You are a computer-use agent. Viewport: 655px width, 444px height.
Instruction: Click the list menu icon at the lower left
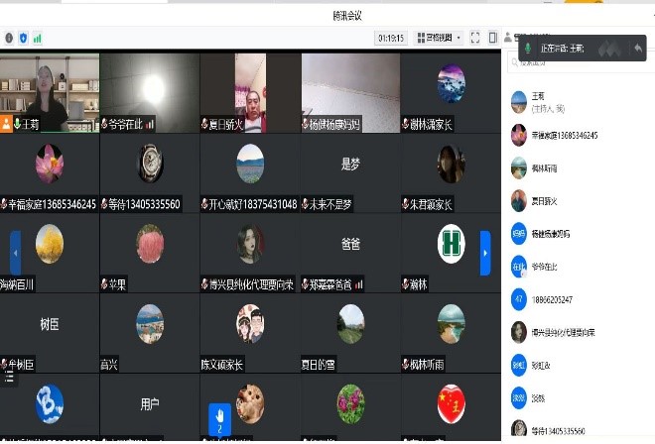9,376
